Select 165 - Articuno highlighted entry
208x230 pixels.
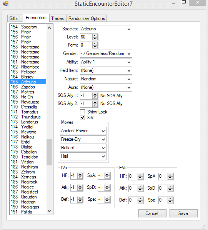coord(28,82)
